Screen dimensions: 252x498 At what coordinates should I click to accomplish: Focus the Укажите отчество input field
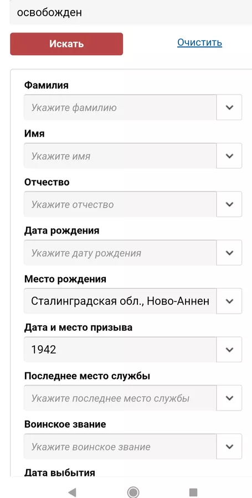click(x=120, y=204)
